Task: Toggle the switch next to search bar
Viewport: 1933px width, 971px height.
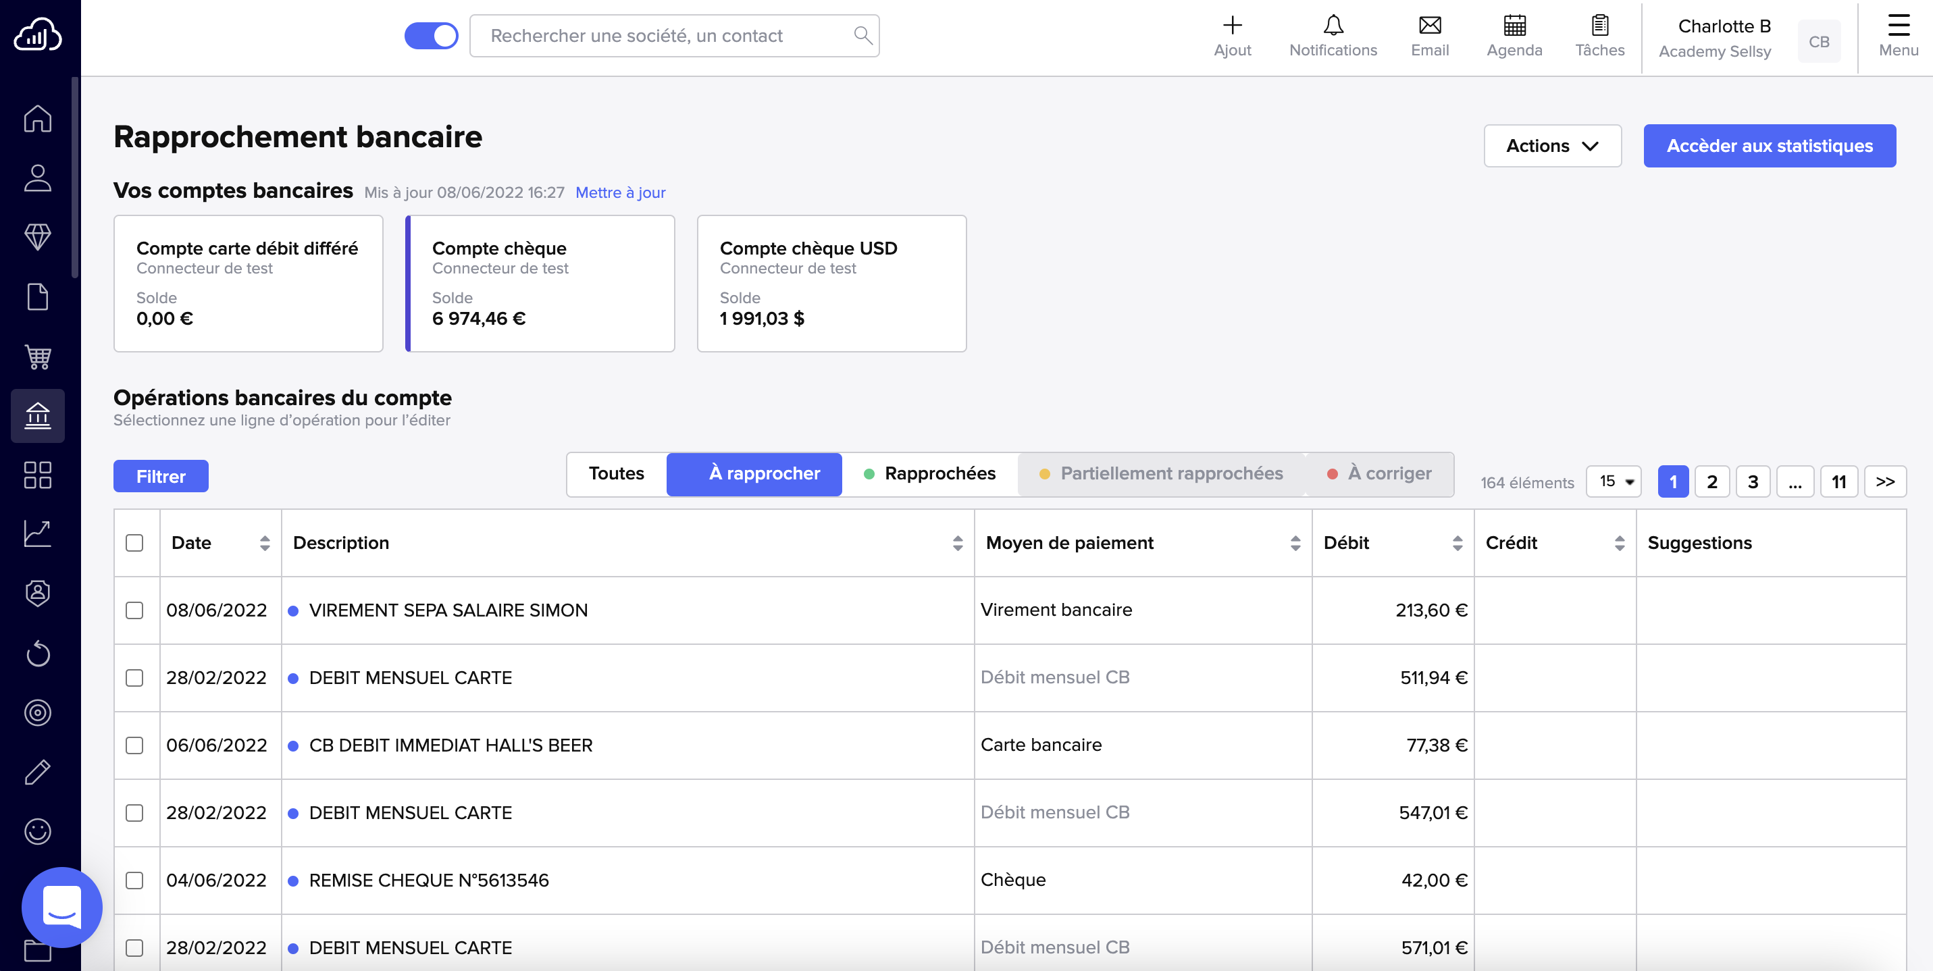Action: pyautogui.click(x=432, y=35)
